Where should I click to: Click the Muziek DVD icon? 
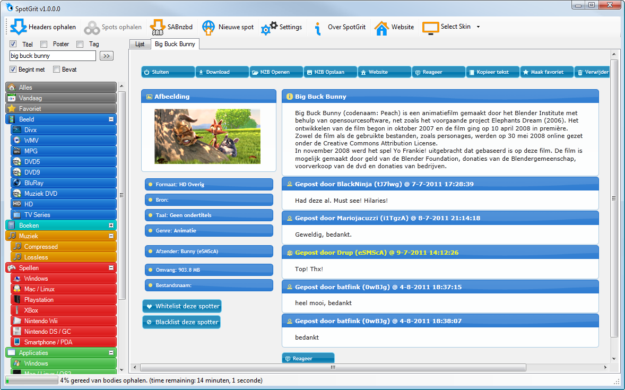(x=17, y=193)
